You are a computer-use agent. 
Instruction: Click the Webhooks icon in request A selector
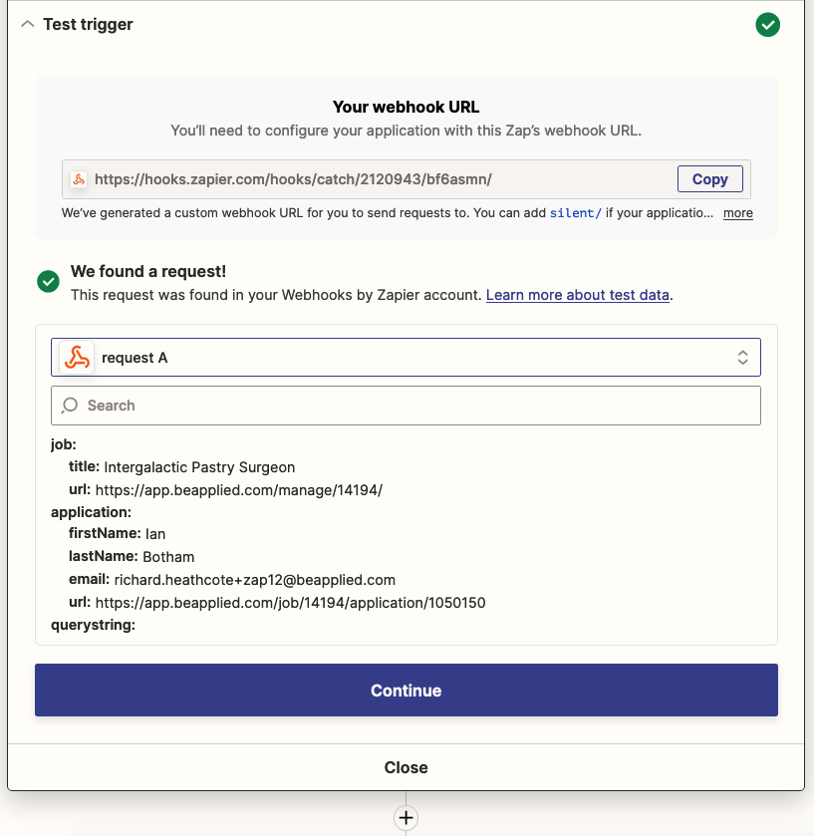click(78, 358)
